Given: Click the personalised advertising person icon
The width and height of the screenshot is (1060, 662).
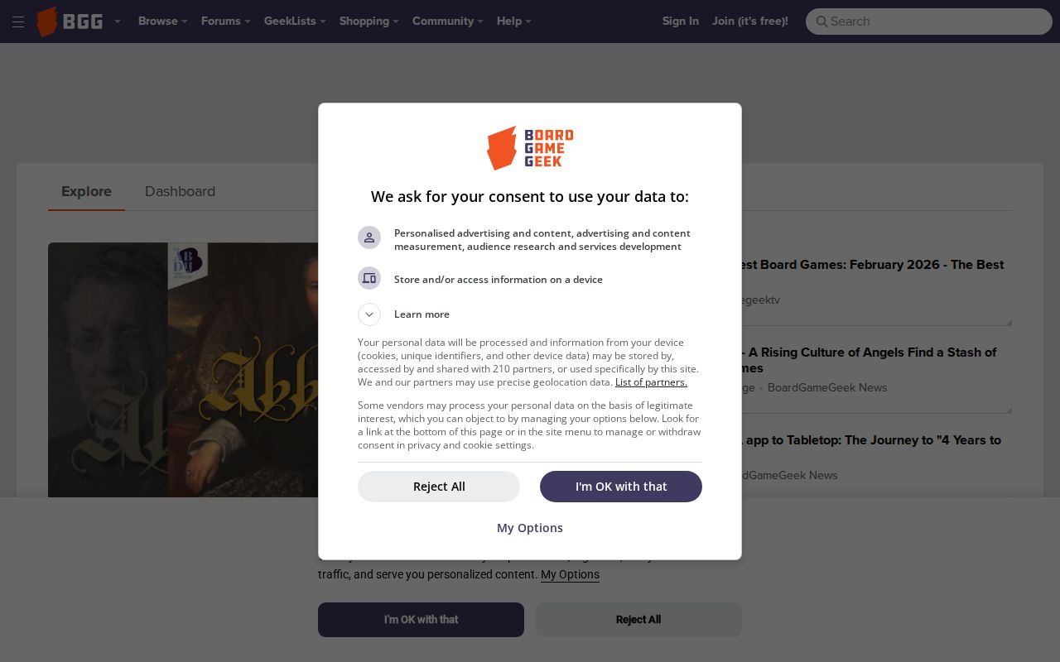Looking at the screenshot, I should pos(369,237).
